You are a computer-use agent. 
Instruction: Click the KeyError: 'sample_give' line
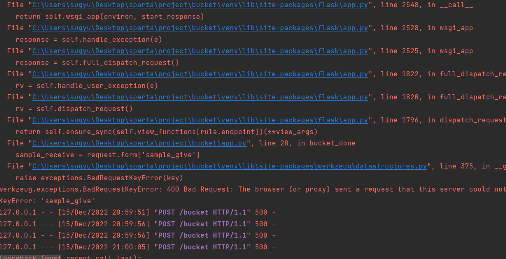pyautogui.click(x=47, y=201)
